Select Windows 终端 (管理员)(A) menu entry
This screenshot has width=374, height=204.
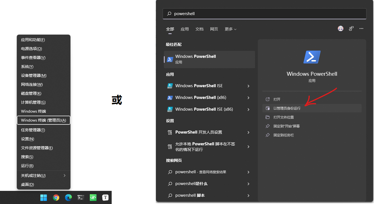(x=44, y=120)
